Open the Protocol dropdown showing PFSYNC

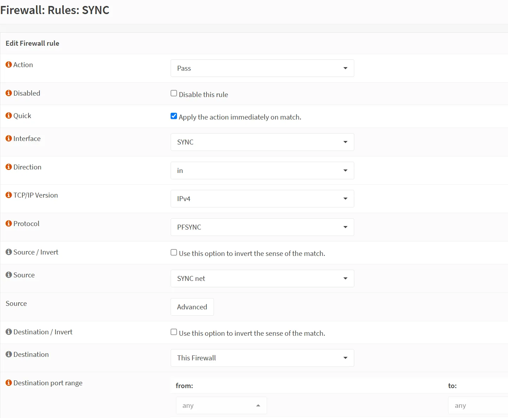262,227
